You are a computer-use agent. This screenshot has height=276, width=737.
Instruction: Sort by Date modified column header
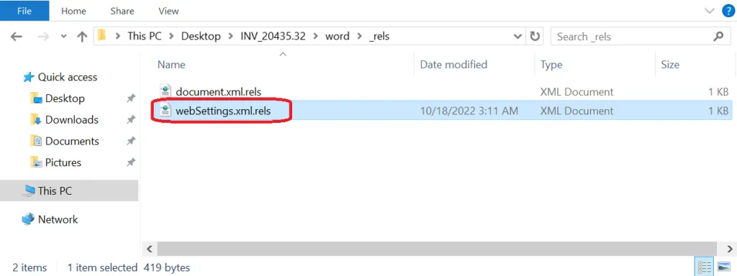pos(453,65)
